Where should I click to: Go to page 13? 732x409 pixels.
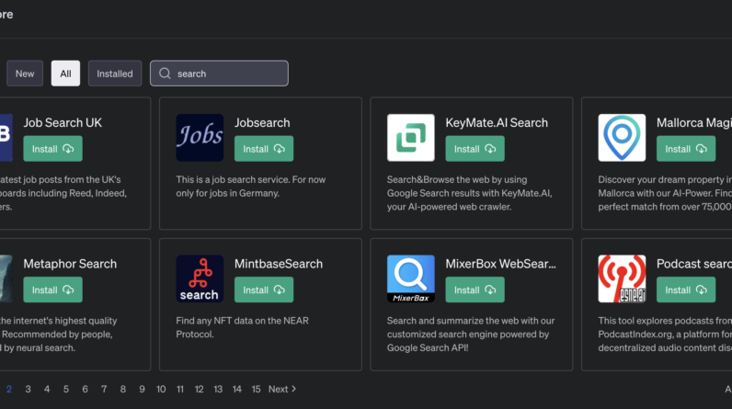point(218,389)
